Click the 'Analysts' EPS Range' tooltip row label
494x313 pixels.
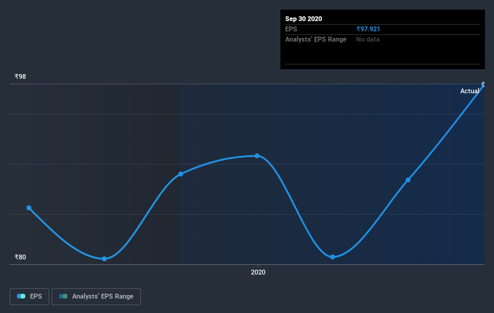tap(316, 39)
